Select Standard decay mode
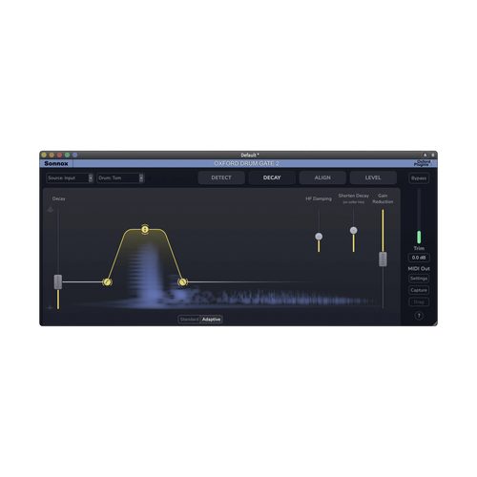 (189, 320)
